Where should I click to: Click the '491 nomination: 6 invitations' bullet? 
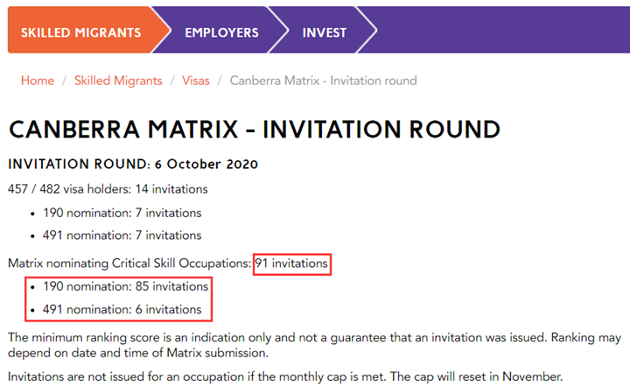pyautogui.click(x=123, y=310)
